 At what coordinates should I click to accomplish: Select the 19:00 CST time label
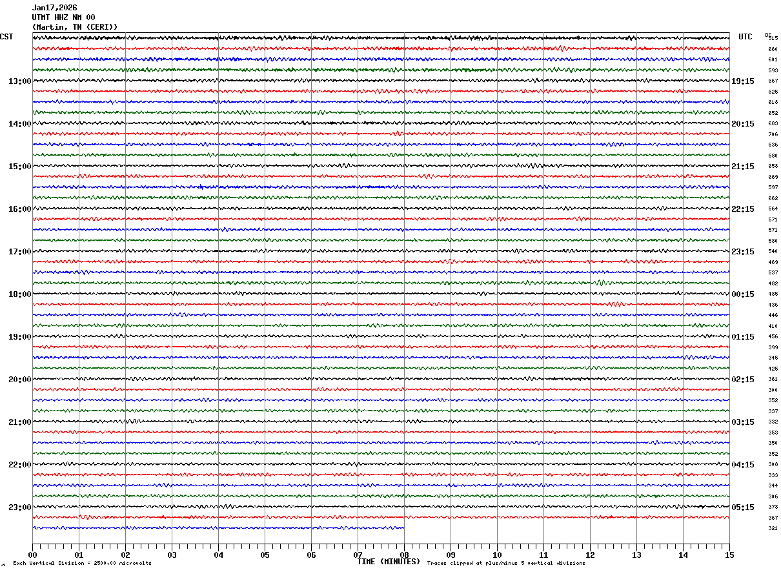(x=19, y=337)
